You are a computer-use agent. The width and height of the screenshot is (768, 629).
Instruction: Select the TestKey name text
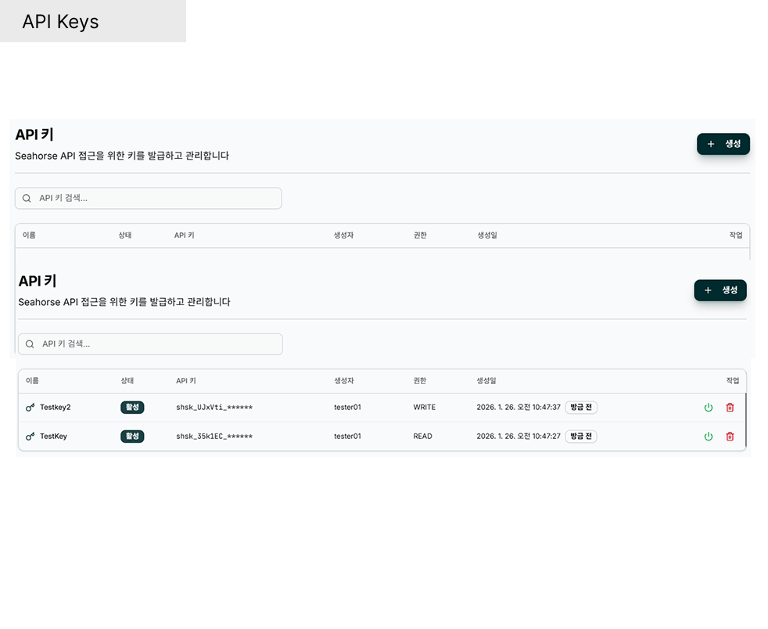click(x=53, y=437)
